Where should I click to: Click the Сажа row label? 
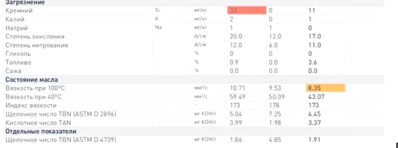13,71
